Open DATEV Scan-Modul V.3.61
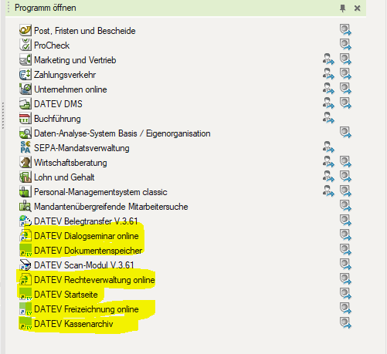This screenshot has height=354, width=387. (84, 265)
